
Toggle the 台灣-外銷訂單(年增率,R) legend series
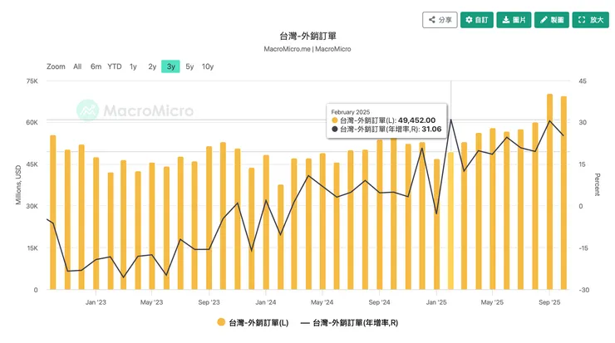tap(349, 322)
